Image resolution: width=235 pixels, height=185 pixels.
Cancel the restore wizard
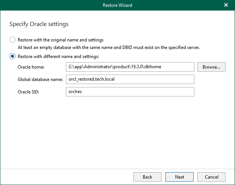[x=211, y=177]
